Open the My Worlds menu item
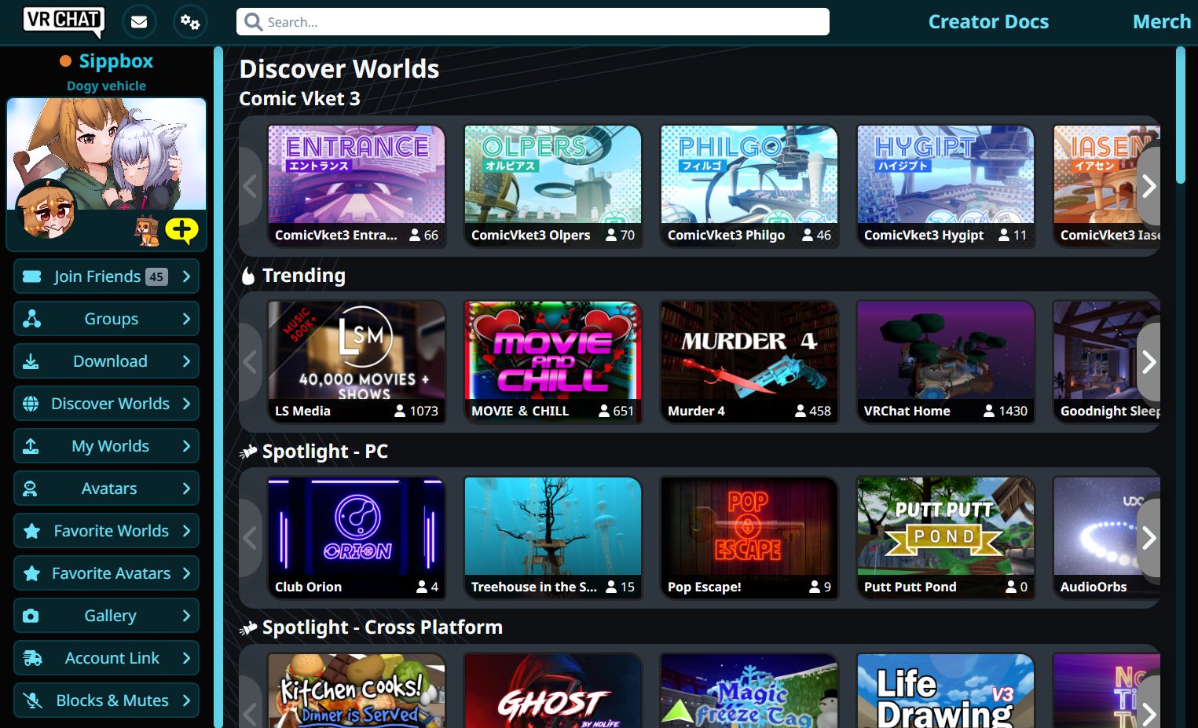 pos(106,446)
